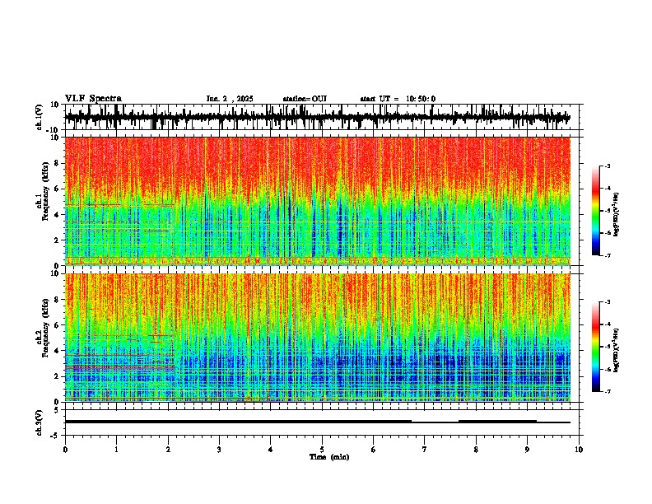Click the time axis tick label "5"
This screenshot has width=652, height=504.
[322, 450]
